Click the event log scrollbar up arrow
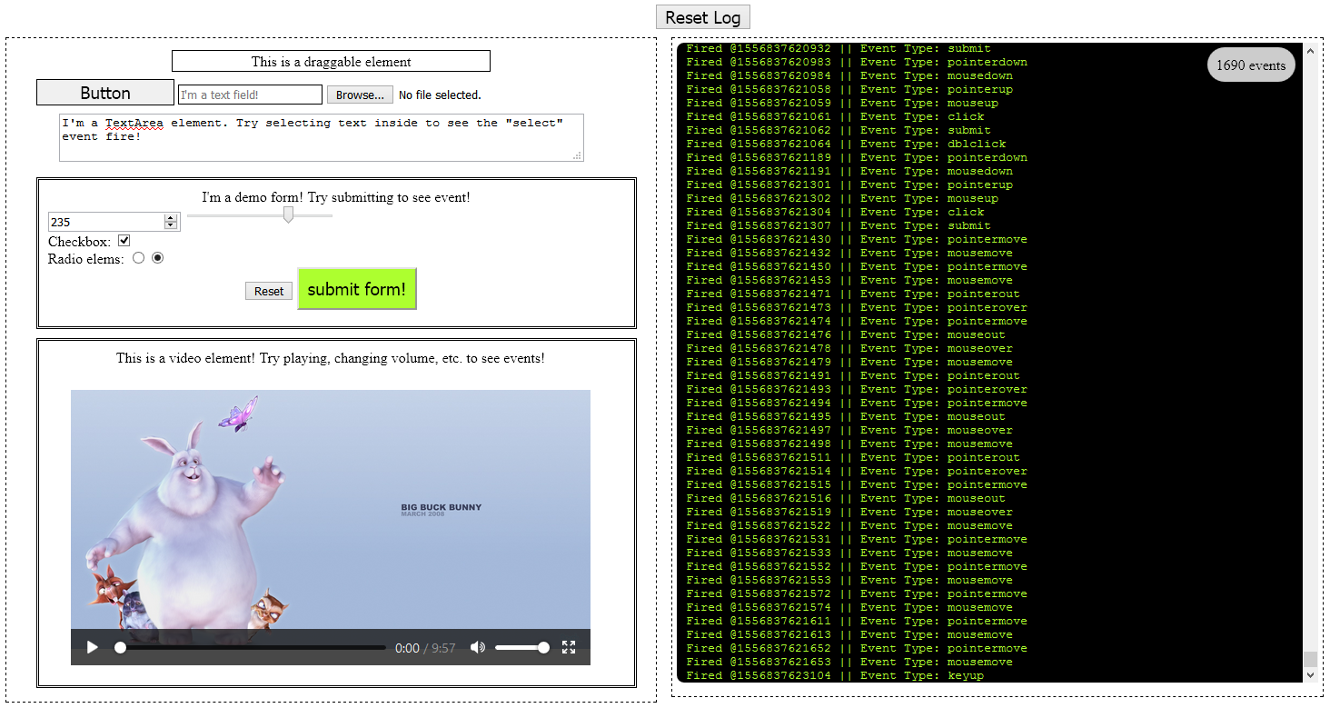The width and height of the screenshot is (1330, 708). click(1310, 51)
